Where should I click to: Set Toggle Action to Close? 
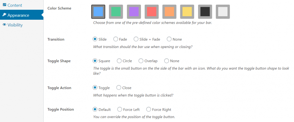119,88
